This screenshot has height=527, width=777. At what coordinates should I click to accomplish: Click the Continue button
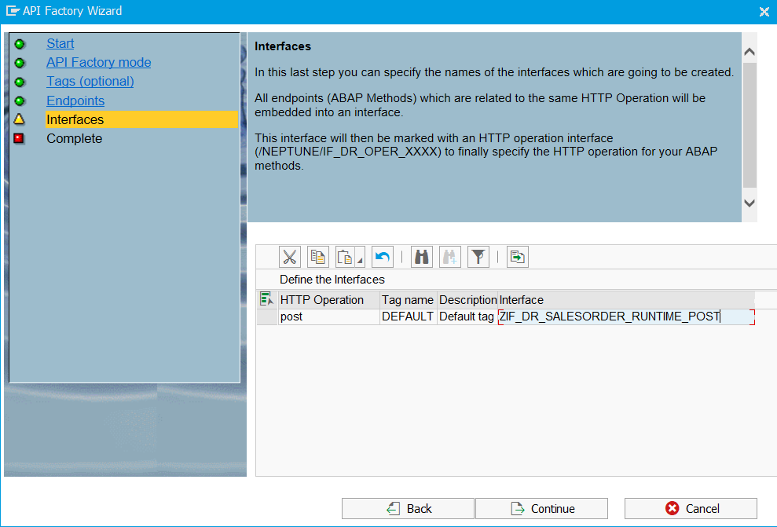pos(541,508)
